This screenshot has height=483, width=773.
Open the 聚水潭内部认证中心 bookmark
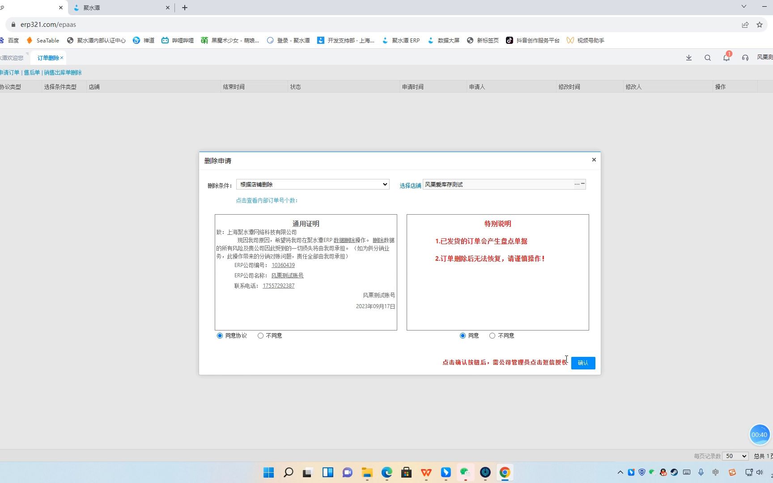coord(96,40)
